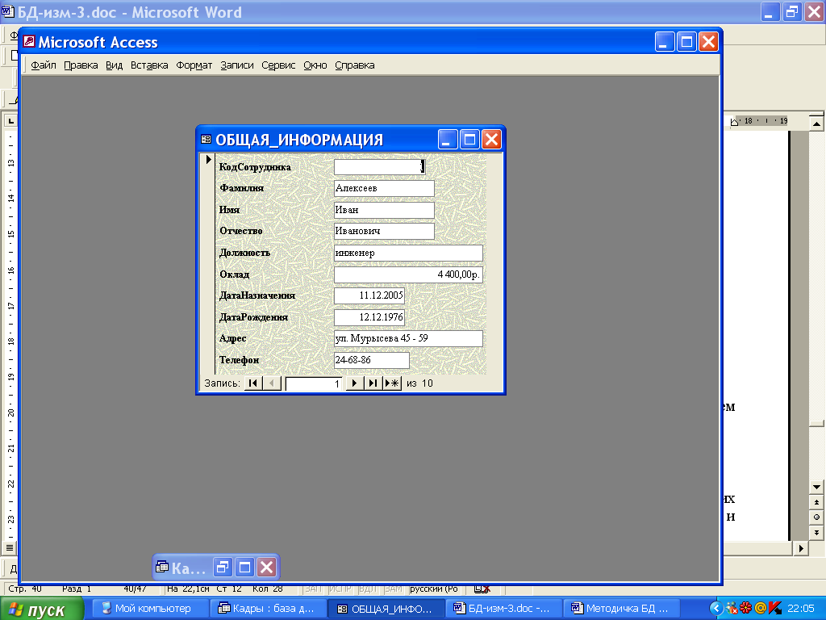
Task: Click the Microsoft Access key icon
Action: point(29,42)
